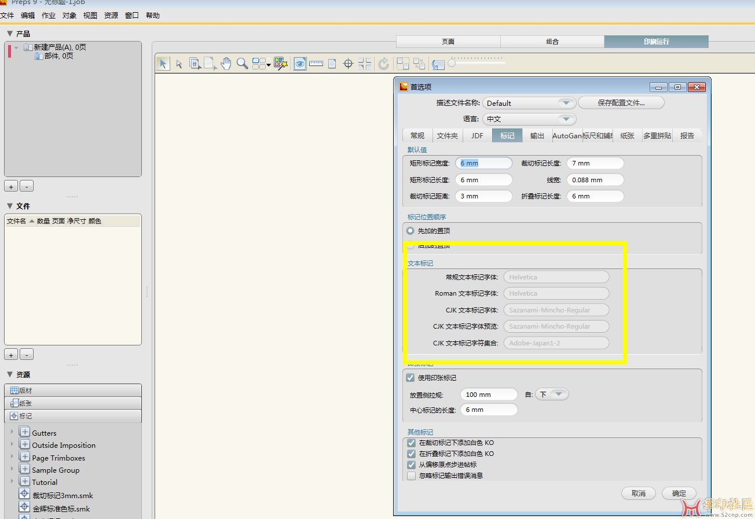Select the magnifier Zoom tool
The width and height of the screenshot is (755, 519).
pos(242,64)
